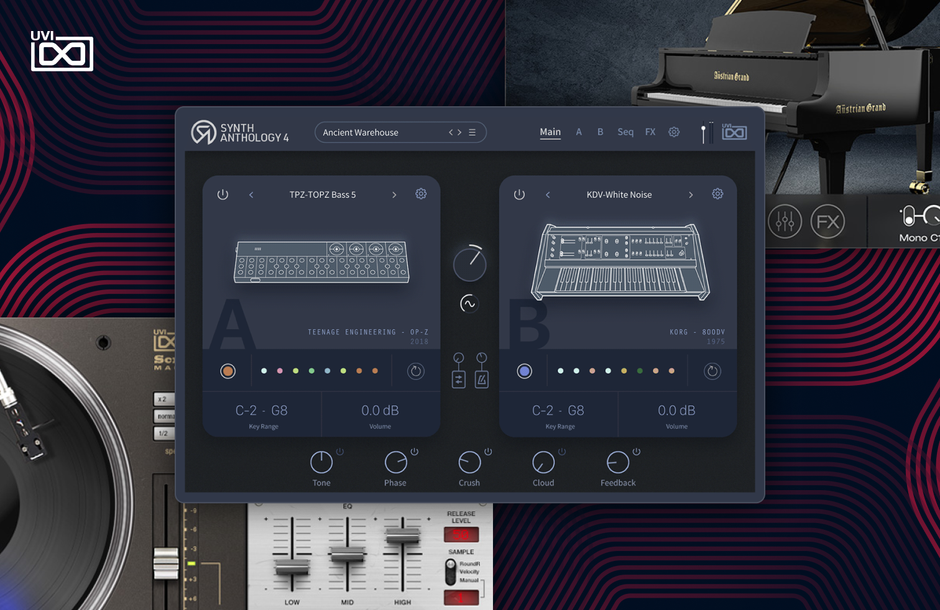The image size is (940, 610).
Task: Toggle the Tone effect power button
Action: [x=340, y=452]
